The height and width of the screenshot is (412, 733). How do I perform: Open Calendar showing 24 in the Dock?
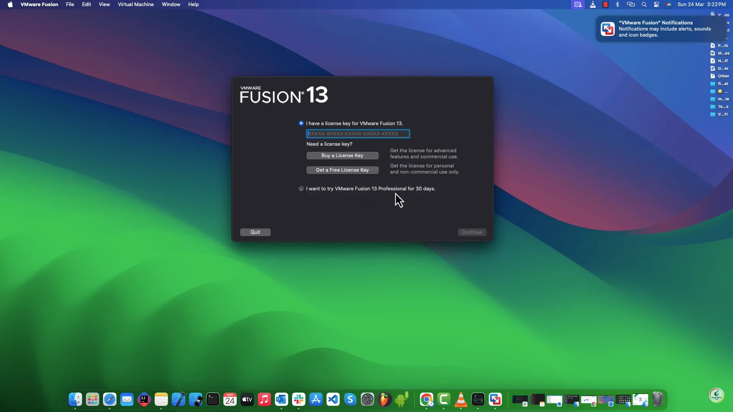[230, 399]
